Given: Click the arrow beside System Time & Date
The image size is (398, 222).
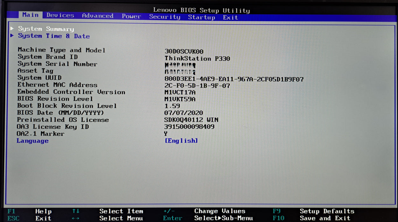Looking at the screenshot, I should tap(12, 36).
